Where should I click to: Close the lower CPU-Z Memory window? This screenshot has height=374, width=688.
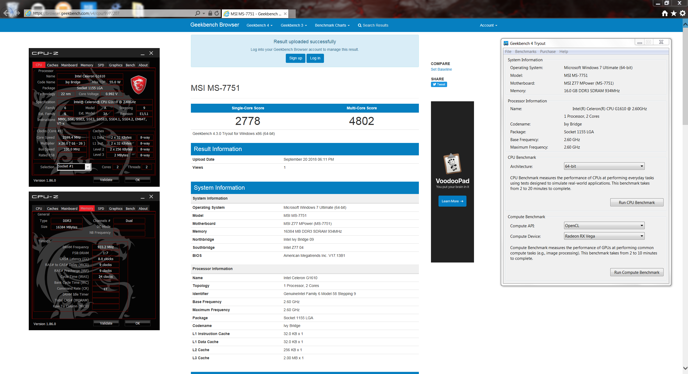click(x=151, y=197)
